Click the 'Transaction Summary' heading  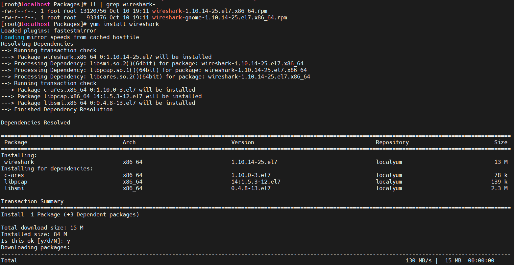click(x=32, y=201)
